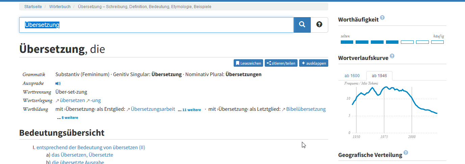Click the 'Worthäufigkeit' heading text

point(358,20)
